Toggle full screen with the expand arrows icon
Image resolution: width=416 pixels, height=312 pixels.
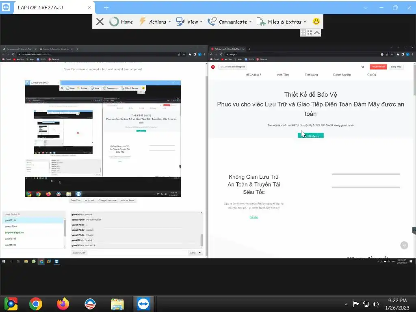[x=309, y=32]
